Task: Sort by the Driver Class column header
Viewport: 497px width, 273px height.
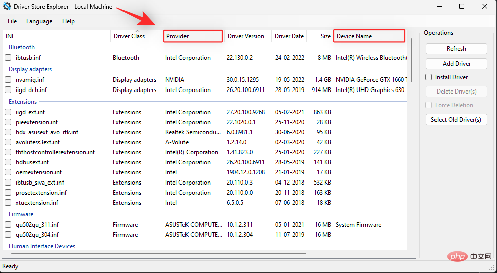Action: coord(136,36)
